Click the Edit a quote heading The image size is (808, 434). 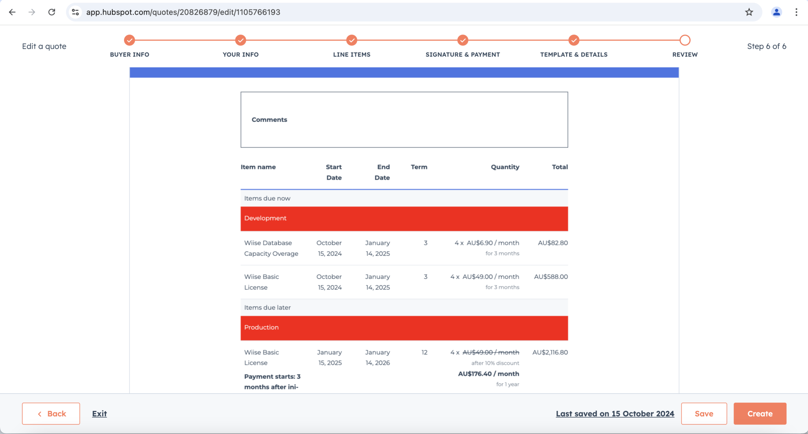44,46
